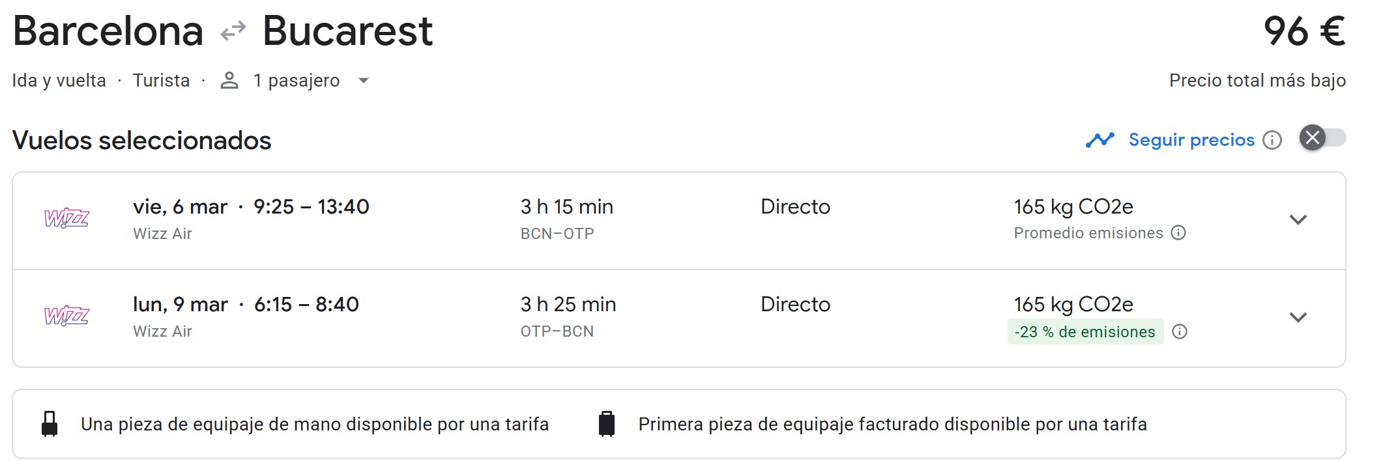Click info icon beside Seguir precios
This screenshot has width=1383, height=461.
1272,140
